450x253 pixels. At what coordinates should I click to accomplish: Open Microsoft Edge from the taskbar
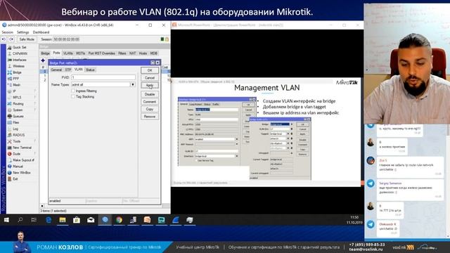coord(49,220)
